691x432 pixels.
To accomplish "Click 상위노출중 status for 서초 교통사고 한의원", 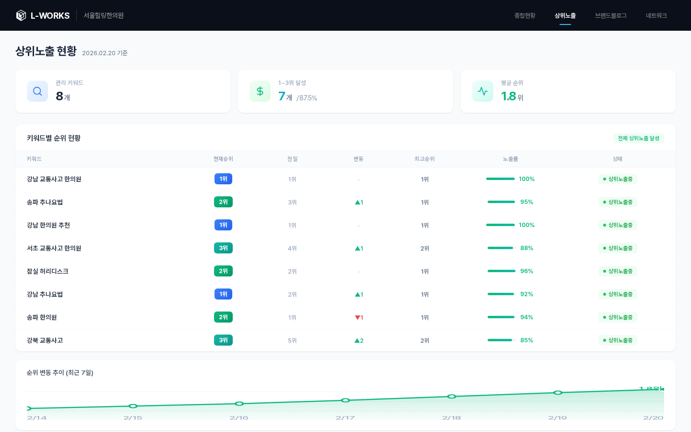I will (x=618, y=248).
